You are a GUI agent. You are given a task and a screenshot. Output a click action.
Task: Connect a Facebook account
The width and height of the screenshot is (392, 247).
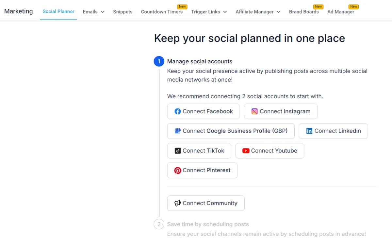pyautogui.click(x=204, y=111)
